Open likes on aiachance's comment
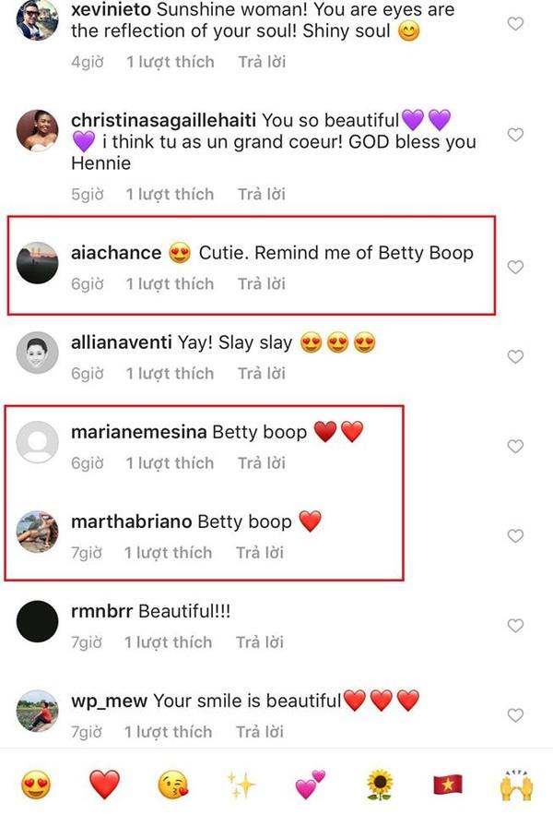The height and width of the screenshot is (815, 553). (x=170, y=283)
